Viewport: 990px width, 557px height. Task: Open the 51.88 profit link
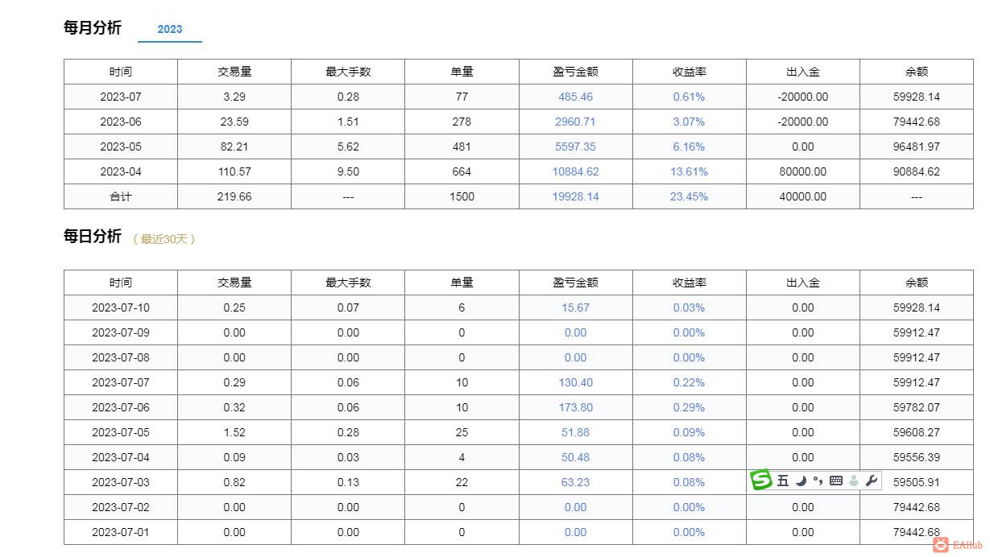pos(575,432)
